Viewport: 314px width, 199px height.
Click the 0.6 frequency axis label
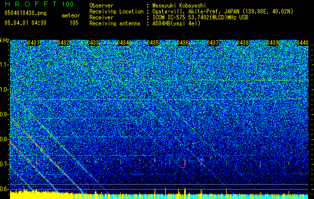(x=4, y=189)
